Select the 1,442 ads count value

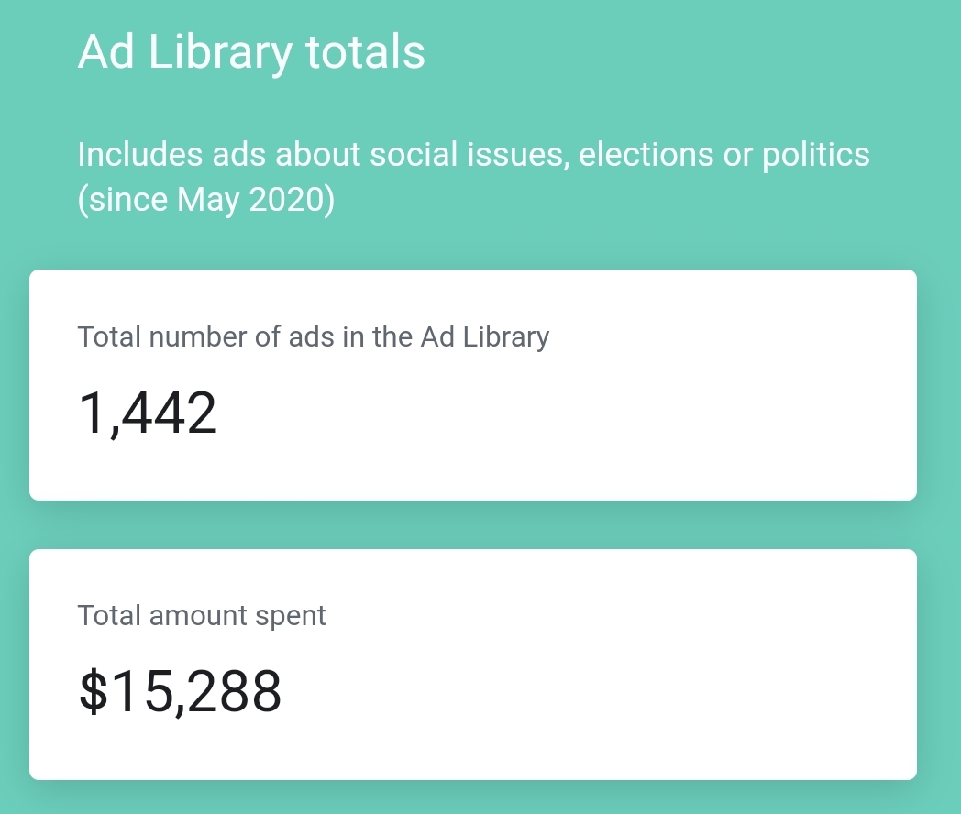click(x=148, y=413)
